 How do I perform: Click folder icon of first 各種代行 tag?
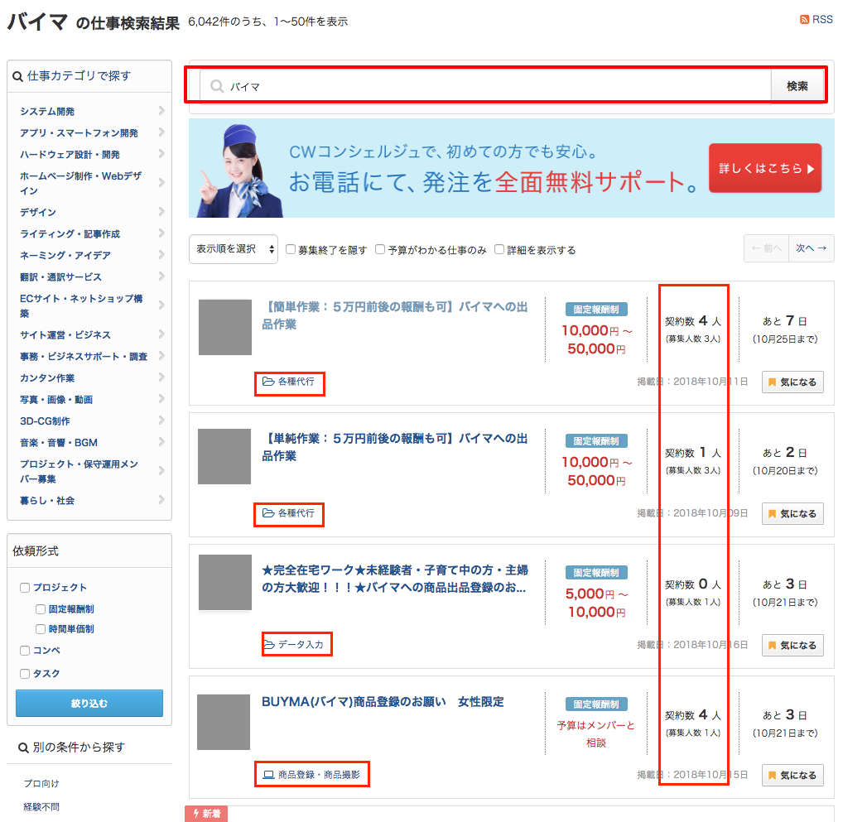click(268, 382)
